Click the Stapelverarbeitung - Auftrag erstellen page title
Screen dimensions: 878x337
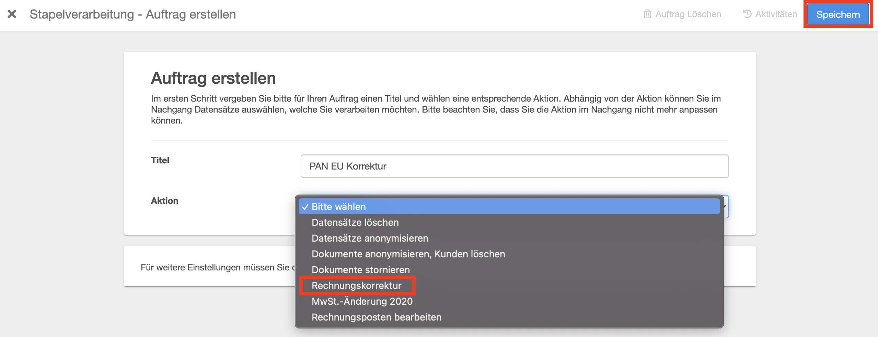click(132, 14)
